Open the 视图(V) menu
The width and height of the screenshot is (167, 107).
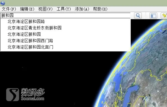pos(45,9)
